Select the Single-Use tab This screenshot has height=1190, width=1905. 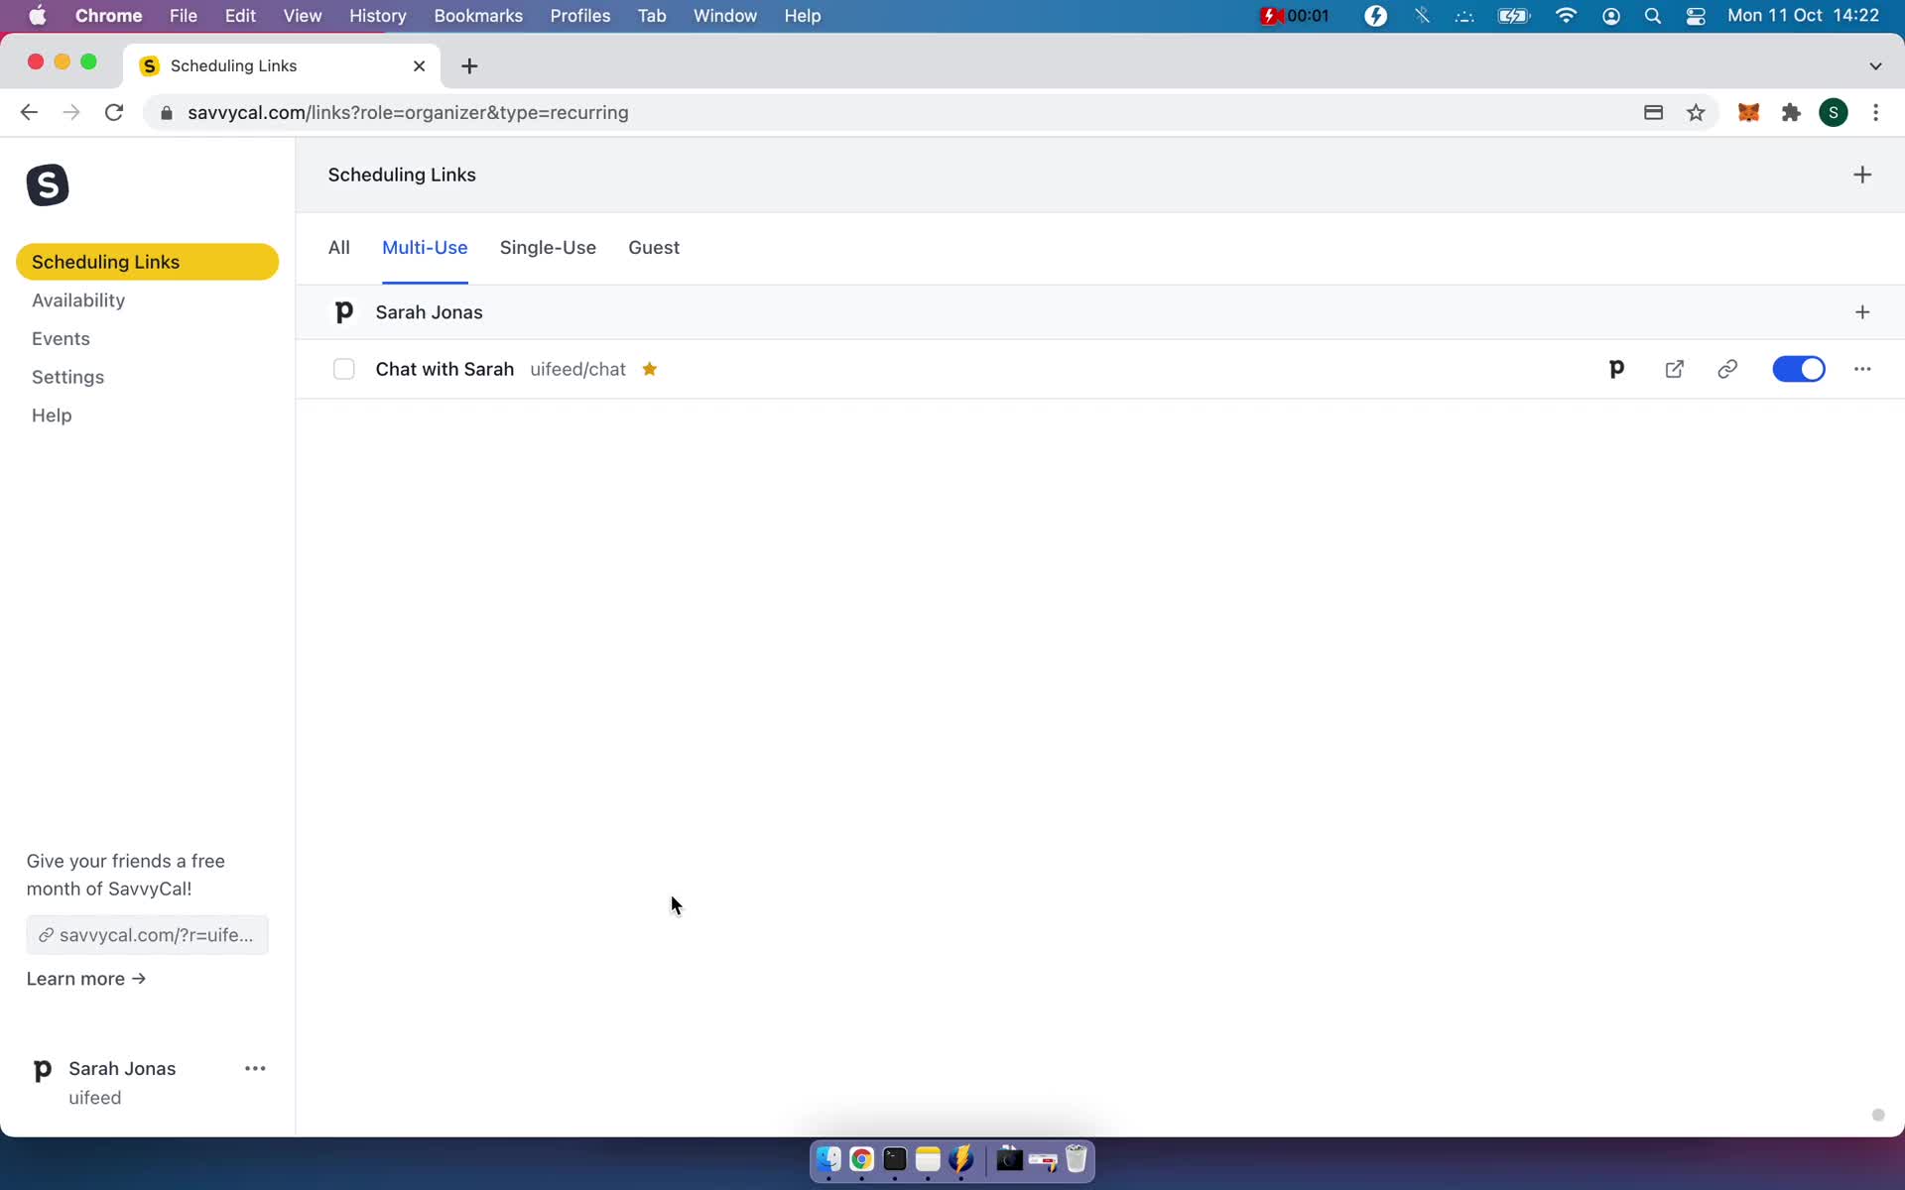pyautogui.click(x=548, y=248)
